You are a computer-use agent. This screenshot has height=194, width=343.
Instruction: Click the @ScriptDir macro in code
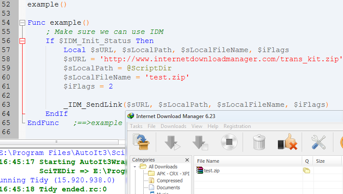[149, 68]
